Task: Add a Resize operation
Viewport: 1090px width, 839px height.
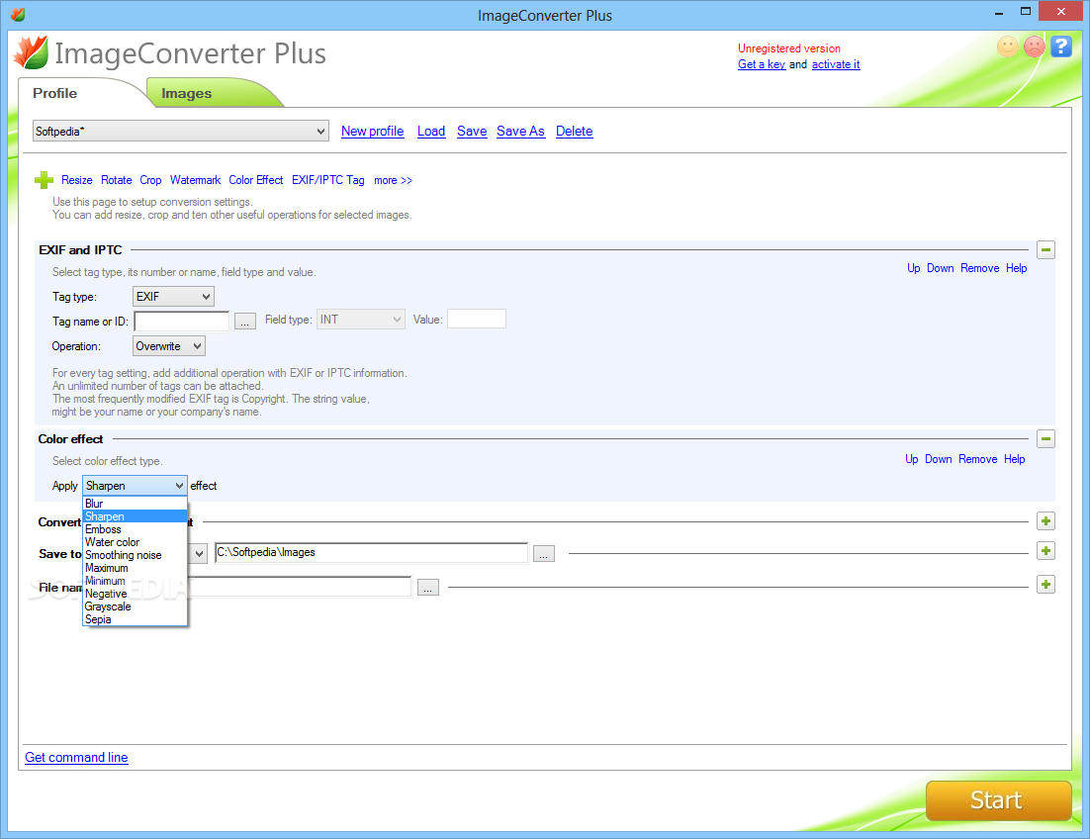Action: point(76,180)
